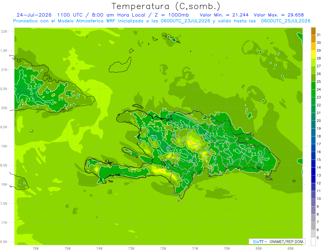Click the "21N" latitude axis label

tap(5, 70)
